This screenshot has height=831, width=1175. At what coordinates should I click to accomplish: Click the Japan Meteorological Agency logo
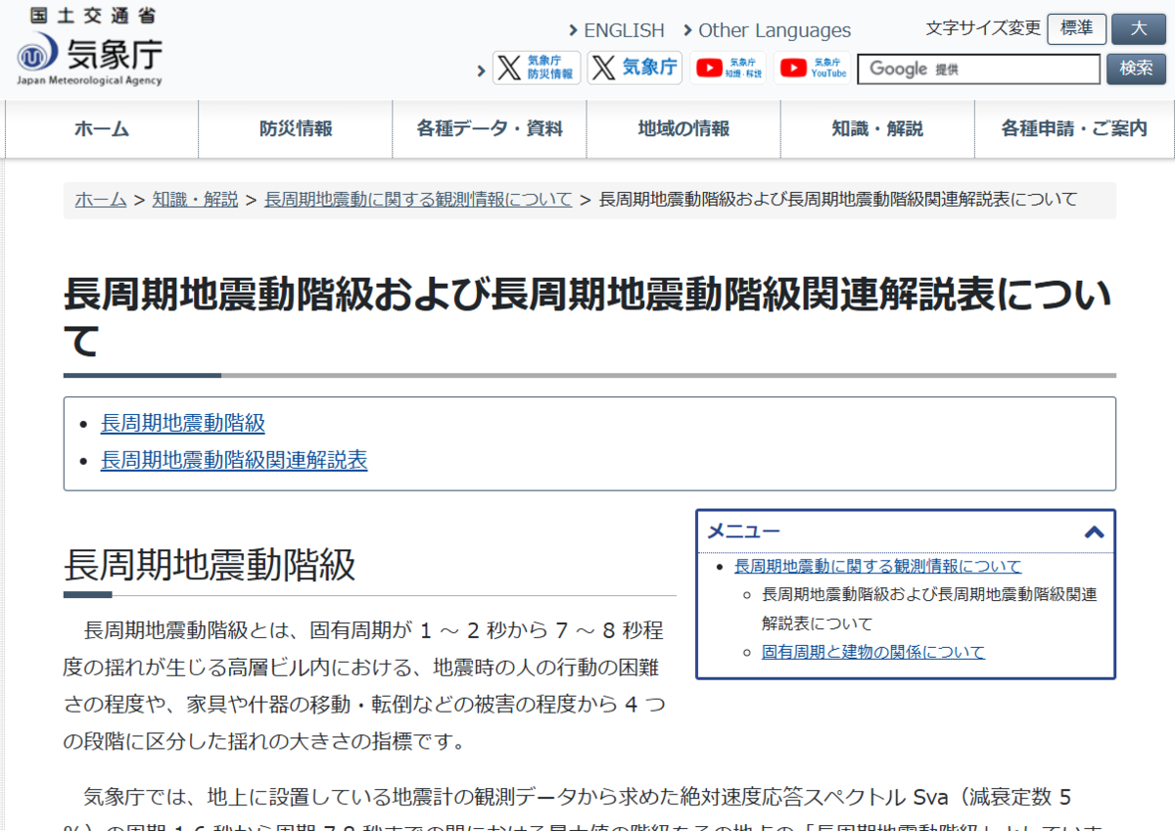tap(89, 58)
